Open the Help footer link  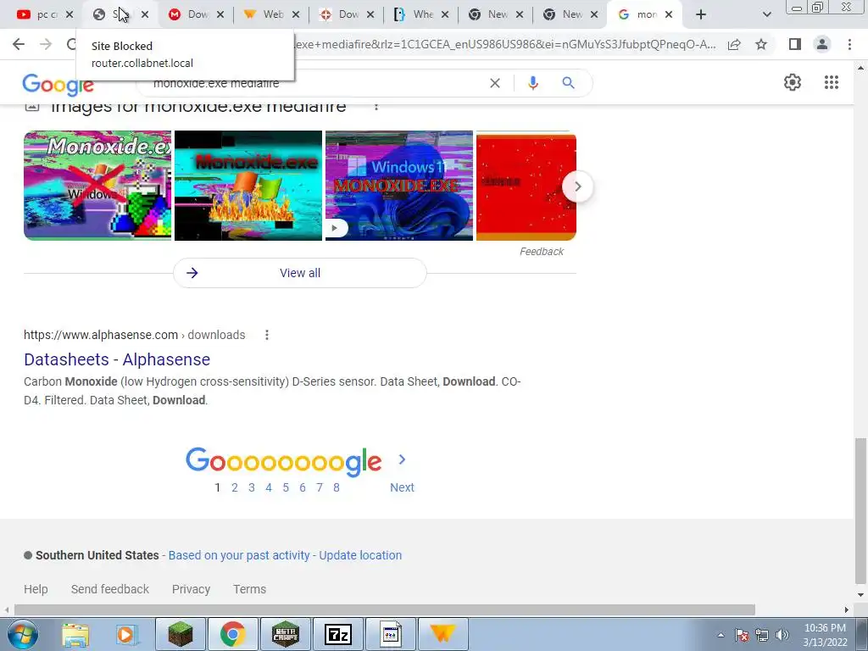[36, 589]
